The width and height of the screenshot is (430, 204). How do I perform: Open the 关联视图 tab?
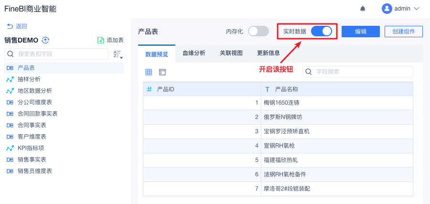(231, 53)
